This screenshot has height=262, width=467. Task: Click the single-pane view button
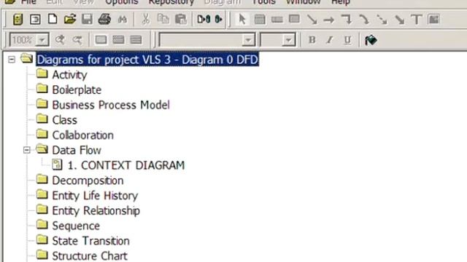tap(101, 40)
